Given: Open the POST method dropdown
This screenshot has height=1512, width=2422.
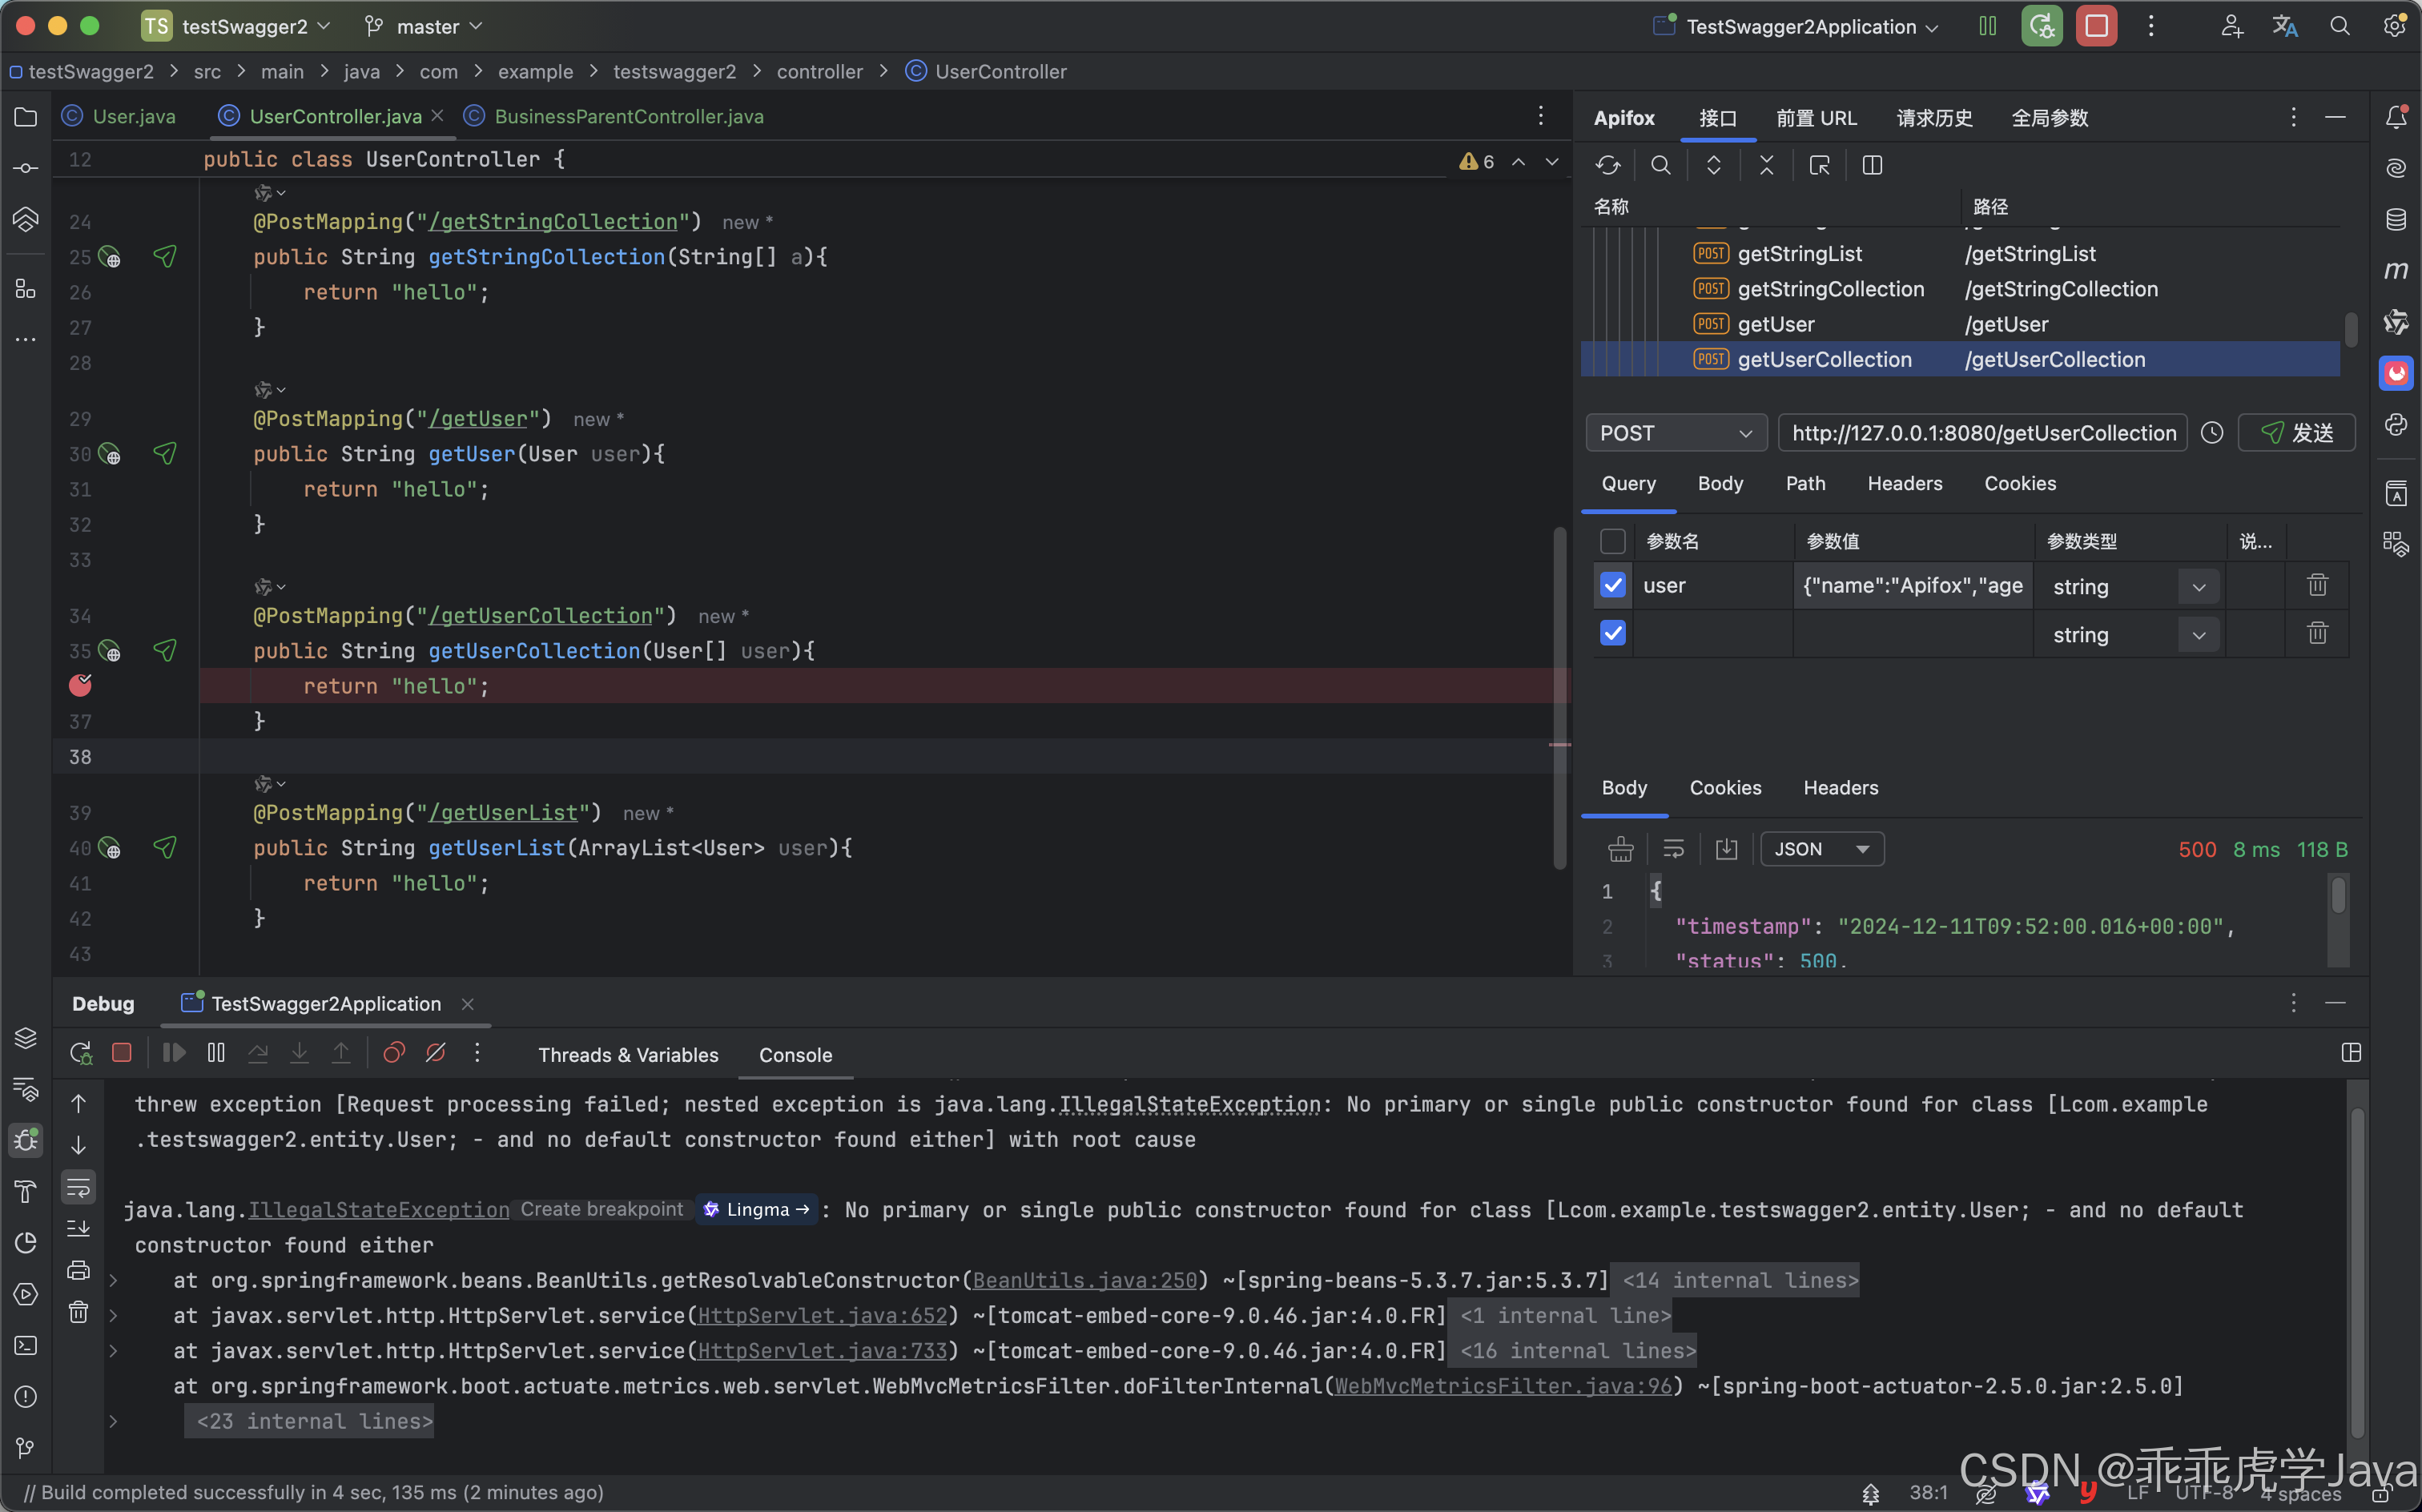Looking at the screenshot, I should click(1675, 433).
